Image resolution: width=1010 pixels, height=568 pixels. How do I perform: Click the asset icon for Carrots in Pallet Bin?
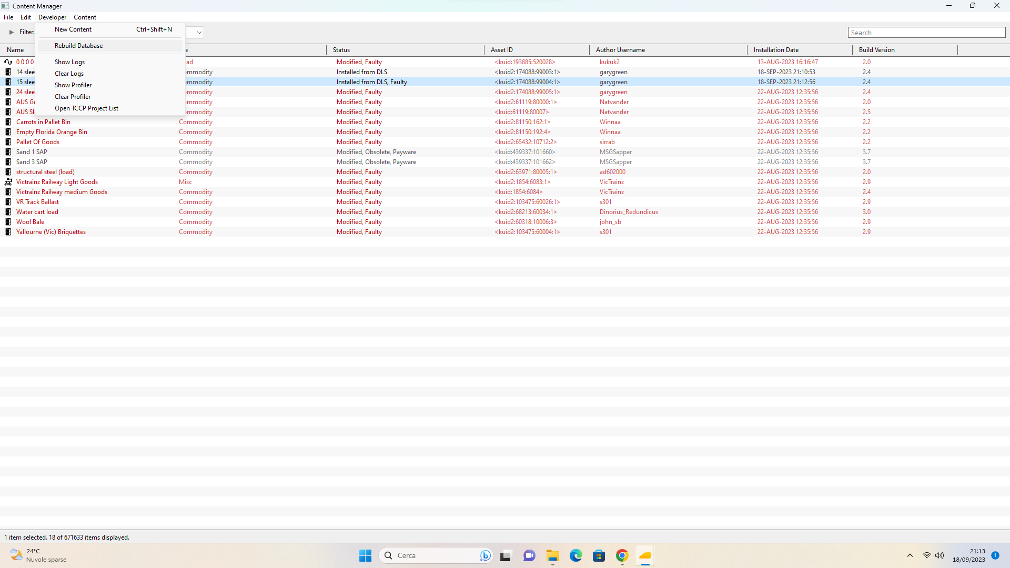point(8,122)
